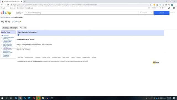Open Addresses in the sidebar
This screenshot has height=100, width=177.
pyautogui.click(x=6, y=39)
